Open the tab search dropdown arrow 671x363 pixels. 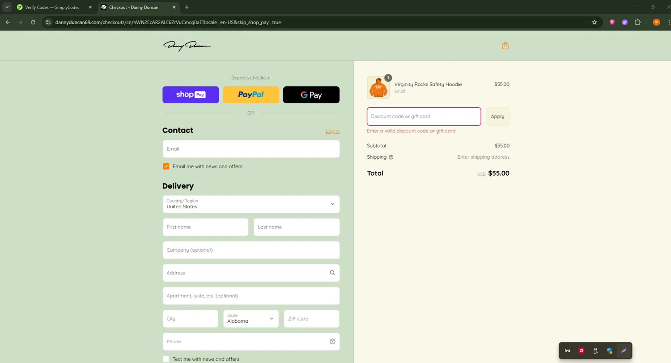tap(7, 7)
